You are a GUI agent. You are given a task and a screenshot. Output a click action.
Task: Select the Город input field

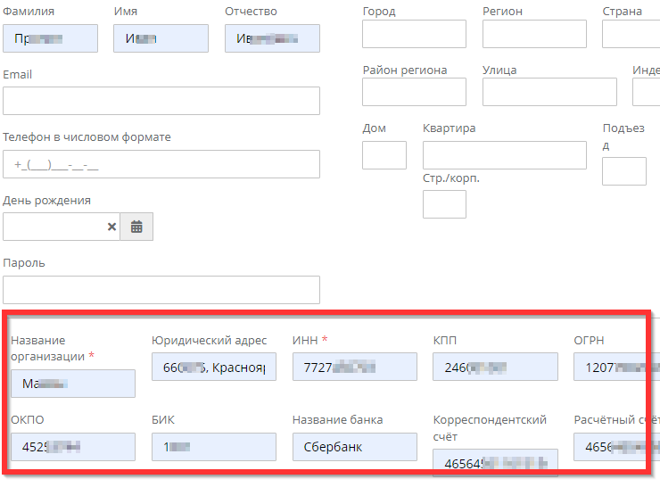click(414, 34)
